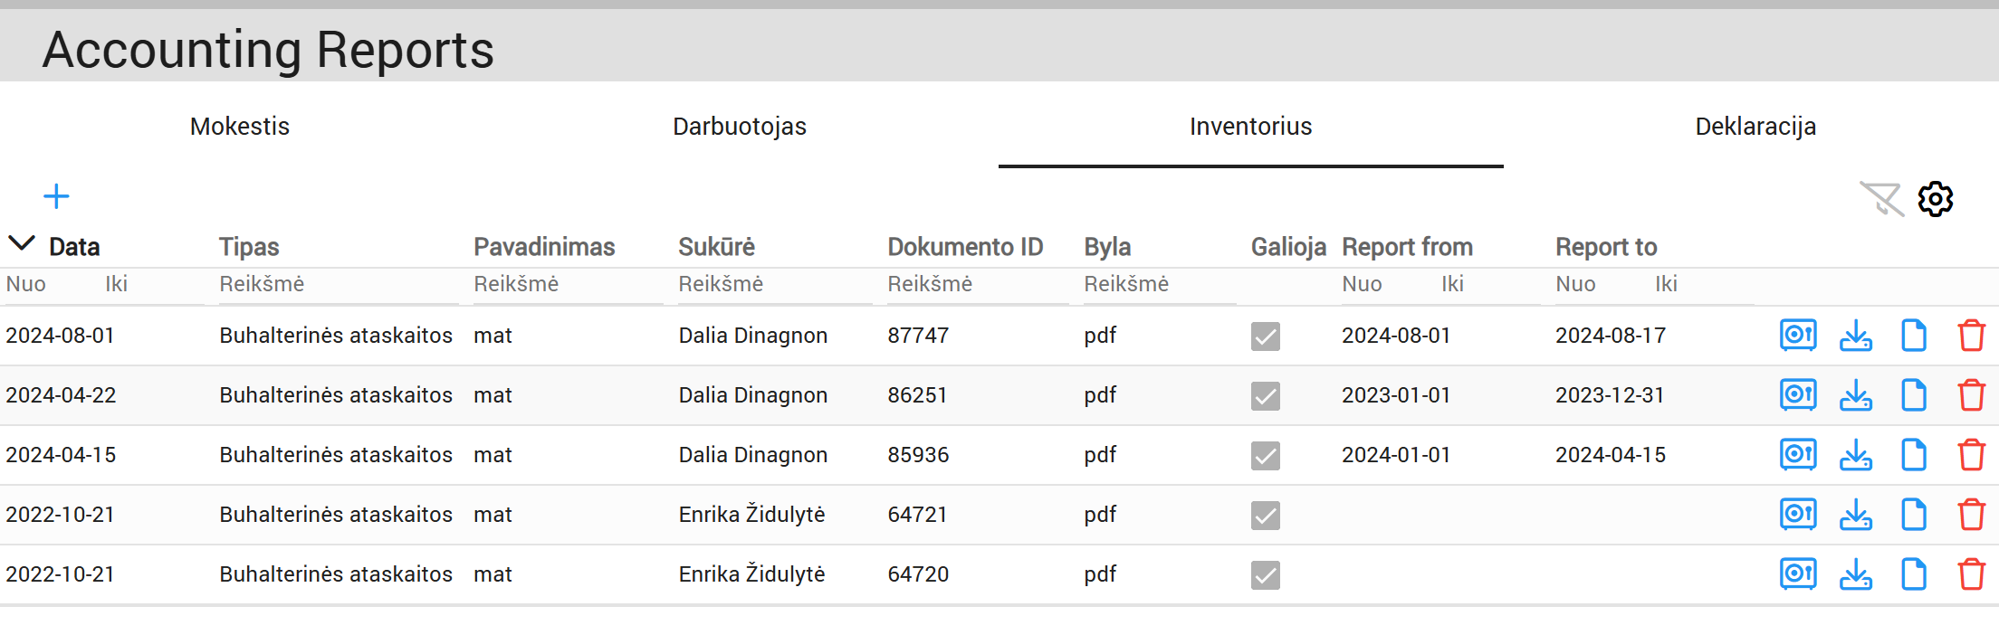The image size is (1999, 635).
Task: Click the plus icon to add report
Action: (56, 196)
